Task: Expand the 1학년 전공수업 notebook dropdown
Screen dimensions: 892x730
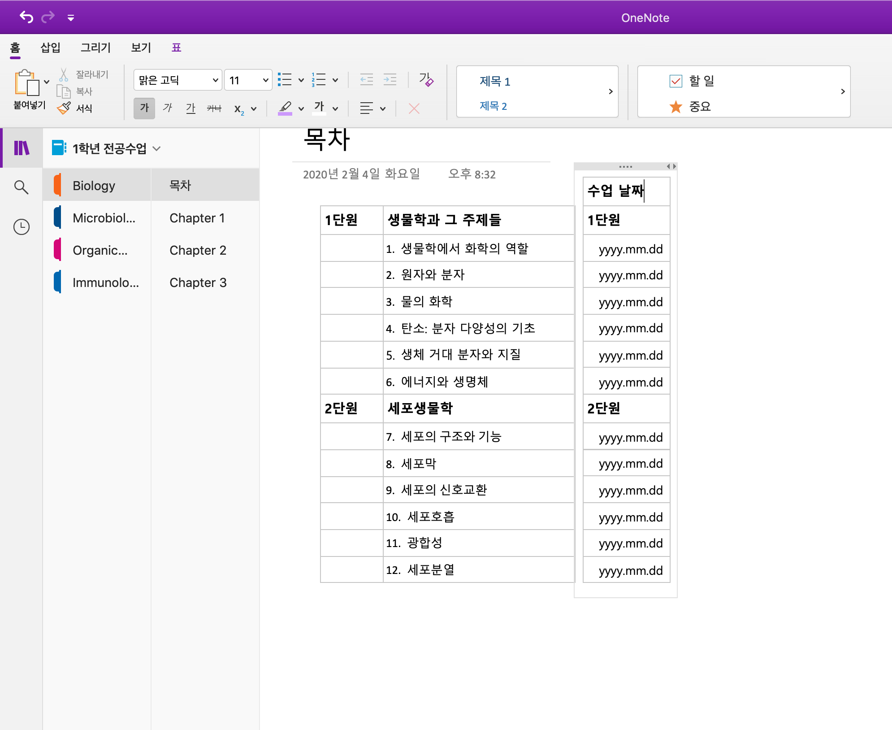Action: tap(156, 148)
